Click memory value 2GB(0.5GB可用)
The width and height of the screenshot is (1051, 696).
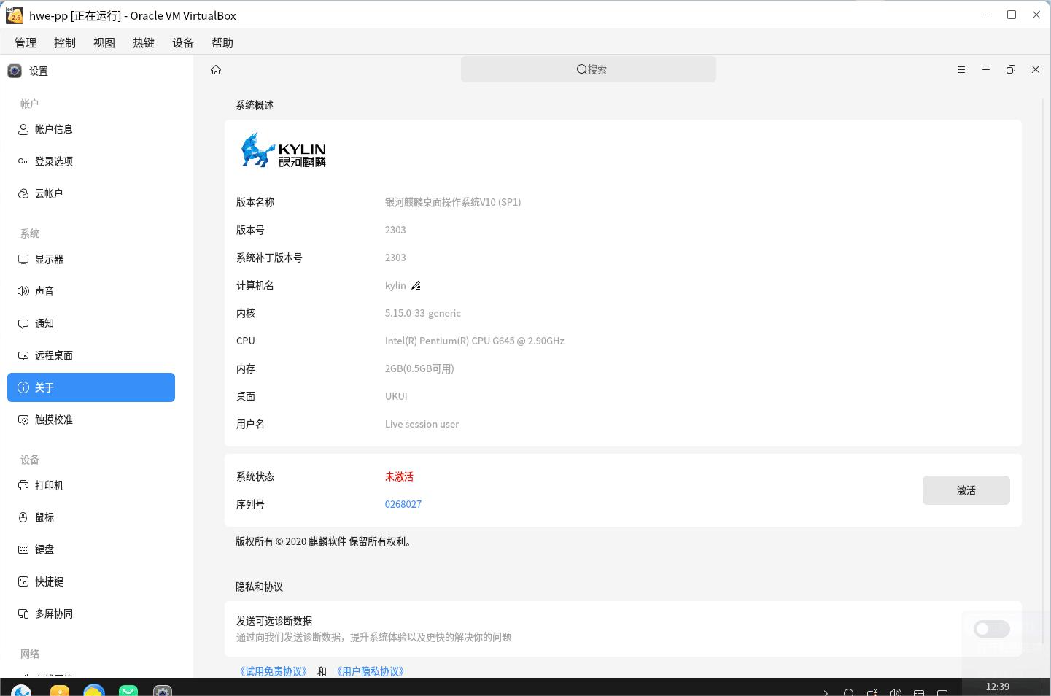[x=419, y=368]
